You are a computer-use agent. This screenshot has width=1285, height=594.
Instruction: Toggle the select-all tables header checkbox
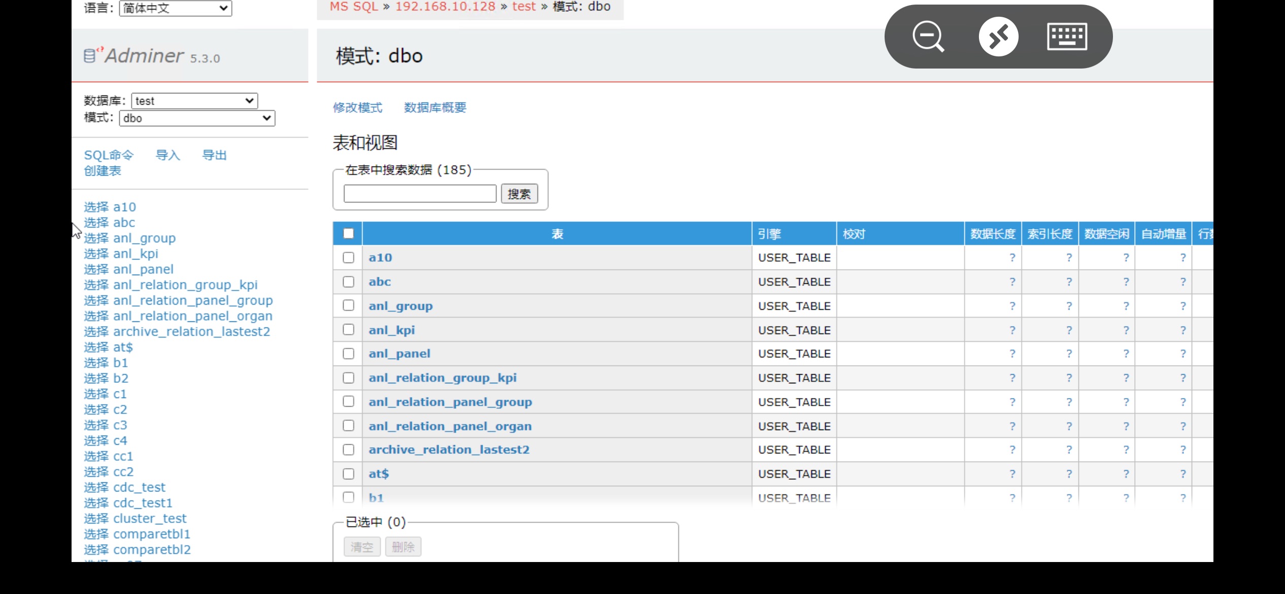(348, 234)
